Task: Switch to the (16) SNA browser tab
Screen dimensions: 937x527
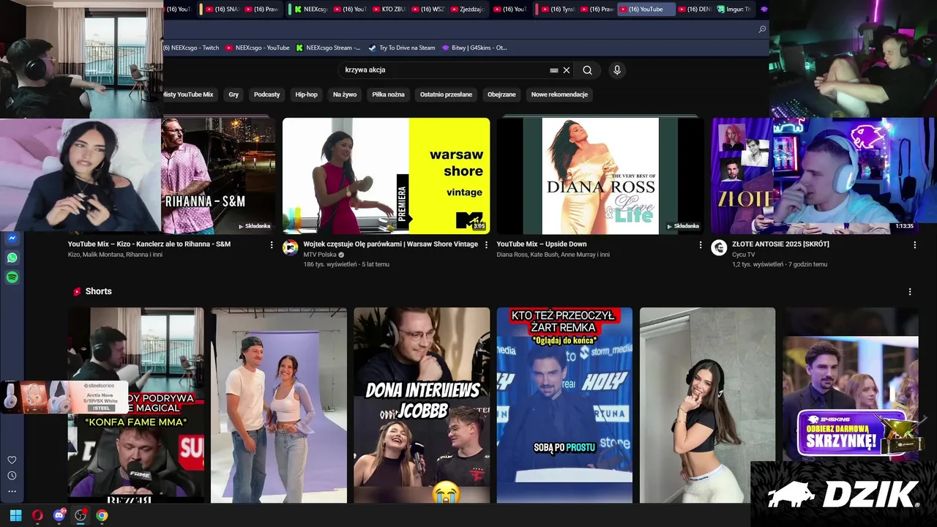Action: click(x=222, y=10)
